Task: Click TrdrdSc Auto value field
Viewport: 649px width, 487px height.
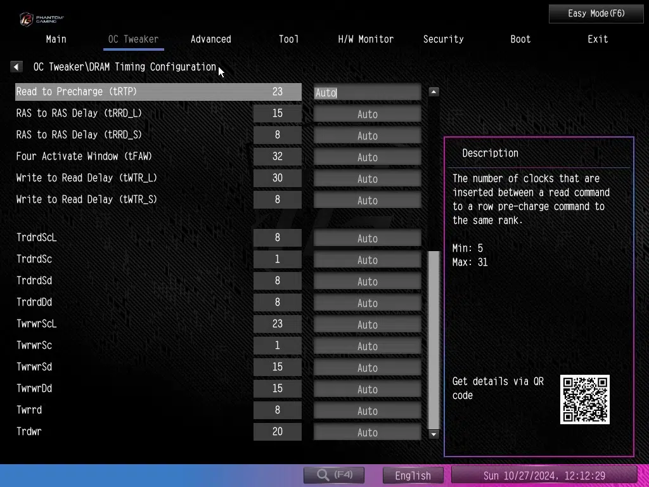Action: click(x=367, y=259)
